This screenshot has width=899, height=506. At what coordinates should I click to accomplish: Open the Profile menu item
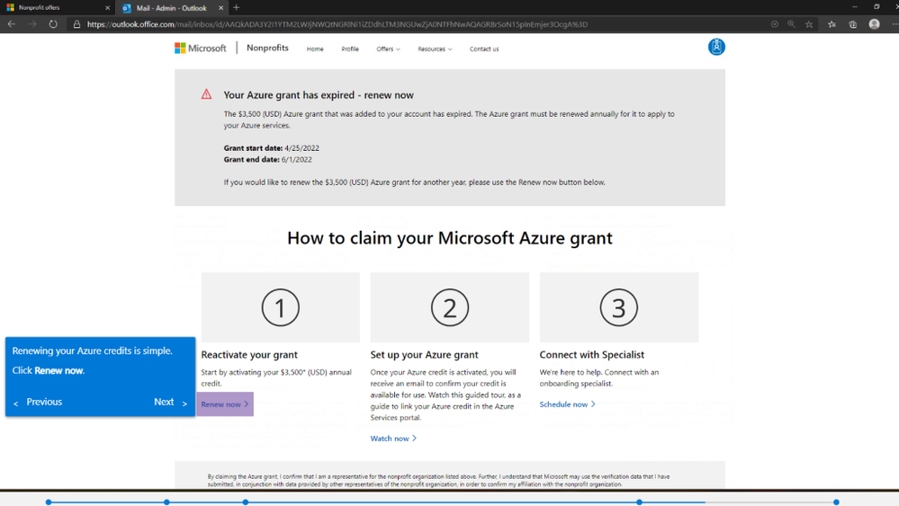tap(350, 49)
